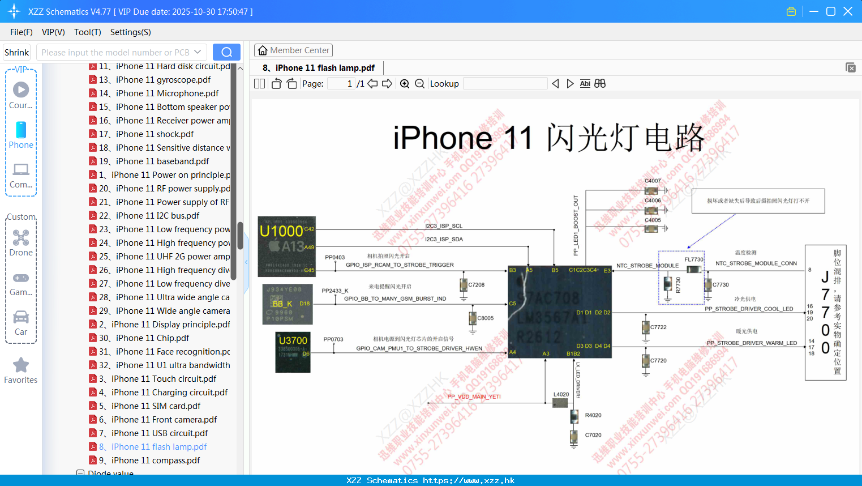This screenshot has height=486, width=862.
Task: Open the Courses section in VIP sidebar
Action: coord(21,95)
